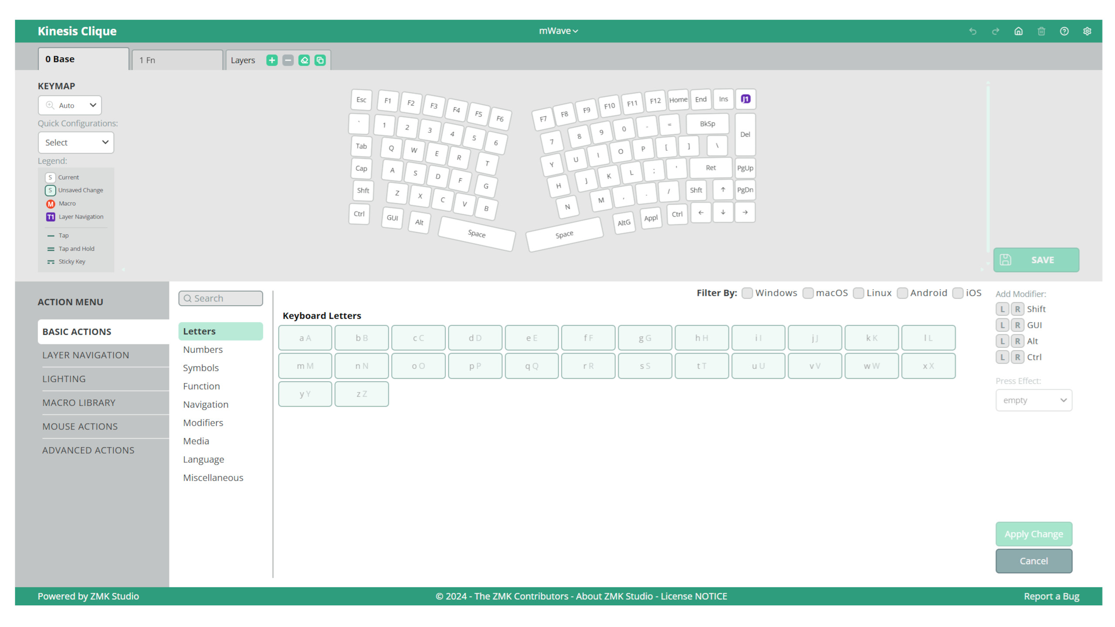Click the action Search field
The height and width of the screenshot is (627, 1115).
220,298
